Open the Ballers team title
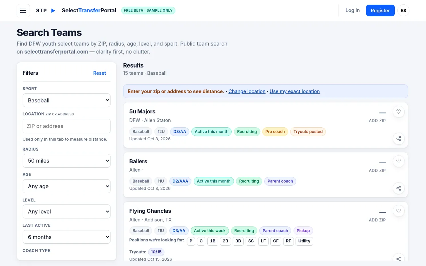The image size is (426, 266). tap(138, 161)
